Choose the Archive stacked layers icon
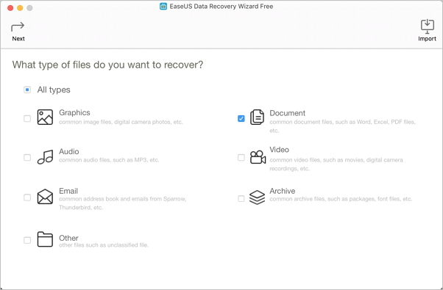 tap(257, 197)
